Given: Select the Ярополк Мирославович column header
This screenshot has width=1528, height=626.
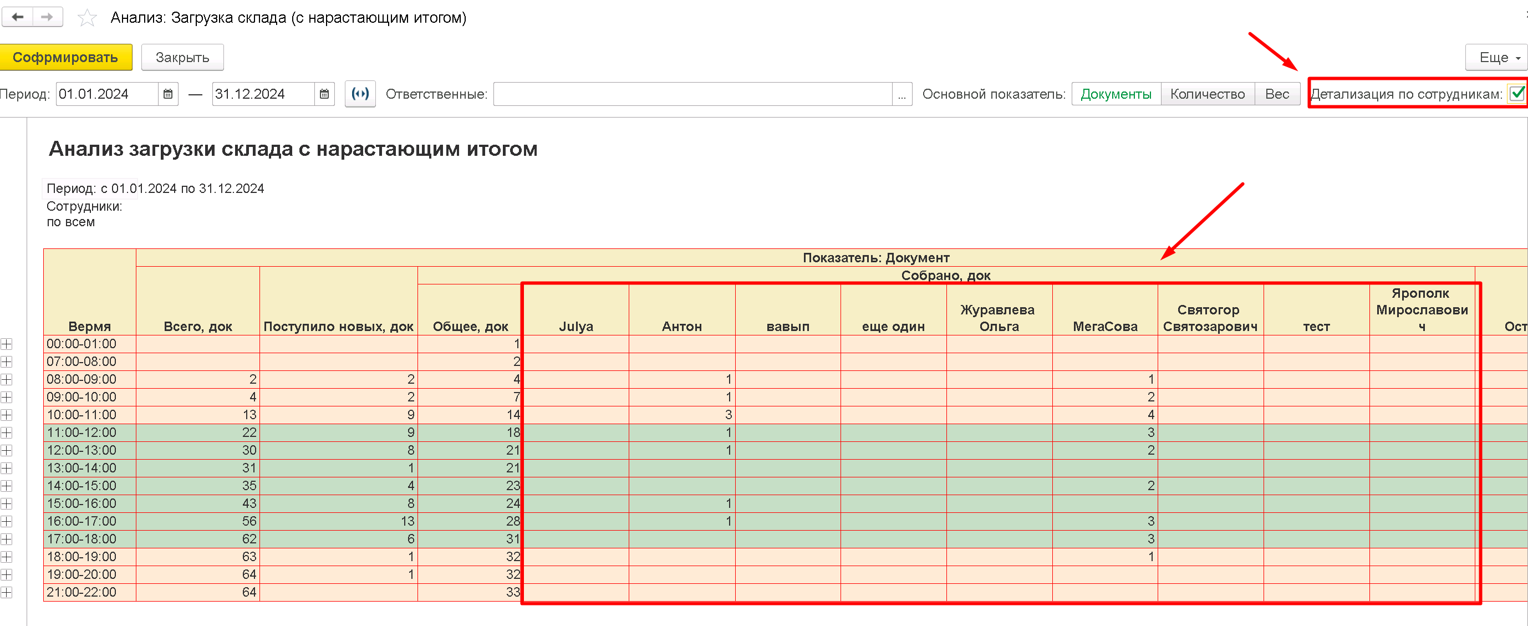Looking at the screenshot, I should 1422,310.
